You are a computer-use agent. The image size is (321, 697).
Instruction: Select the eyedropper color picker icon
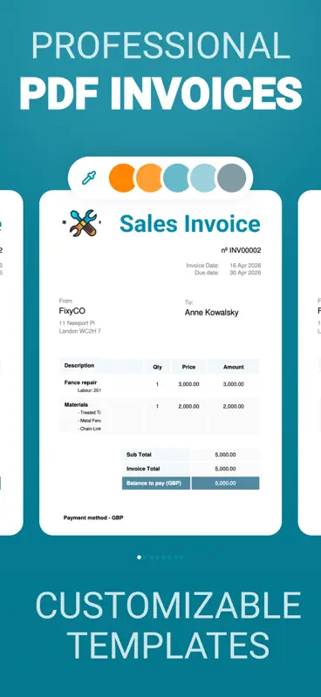(89, 179)
